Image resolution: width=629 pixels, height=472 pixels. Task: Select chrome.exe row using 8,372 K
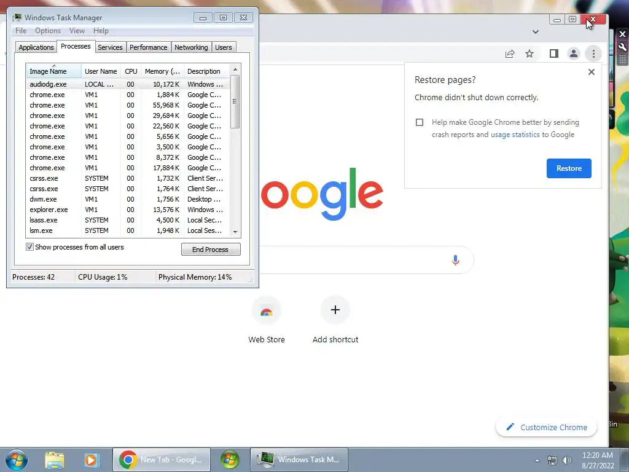point(128,157)
